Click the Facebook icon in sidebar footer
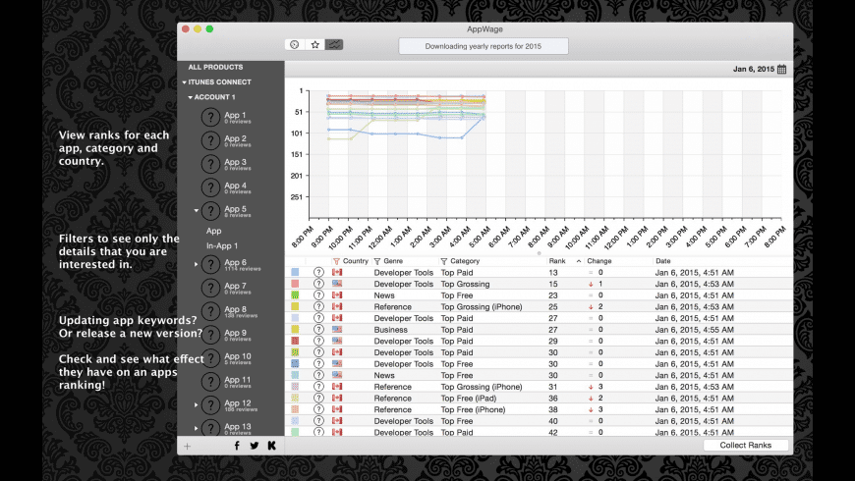Viewport: 855px width, 481px height. point(237,446)
